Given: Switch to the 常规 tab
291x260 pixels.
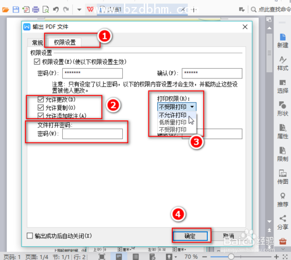Looking at the screenshot, I should 37,42.
